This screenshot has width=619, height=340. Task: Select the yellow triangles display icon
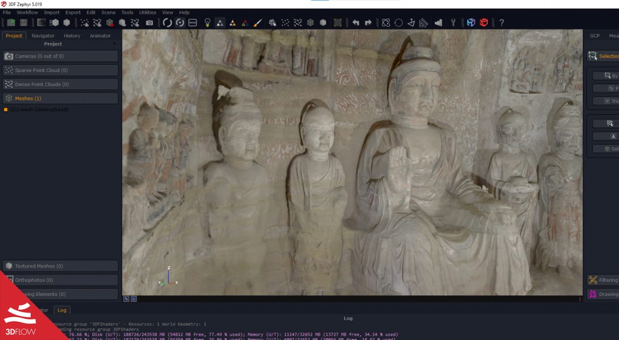(233, 23)
